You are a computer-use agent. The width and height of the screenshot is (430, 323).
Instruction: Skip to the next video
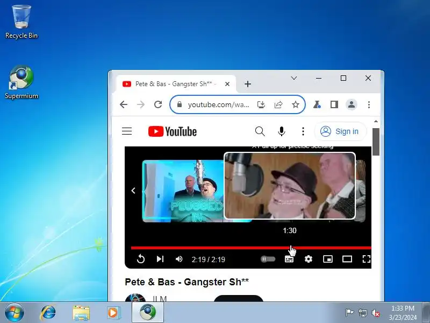pyautogui.click(x=160, y=259)
